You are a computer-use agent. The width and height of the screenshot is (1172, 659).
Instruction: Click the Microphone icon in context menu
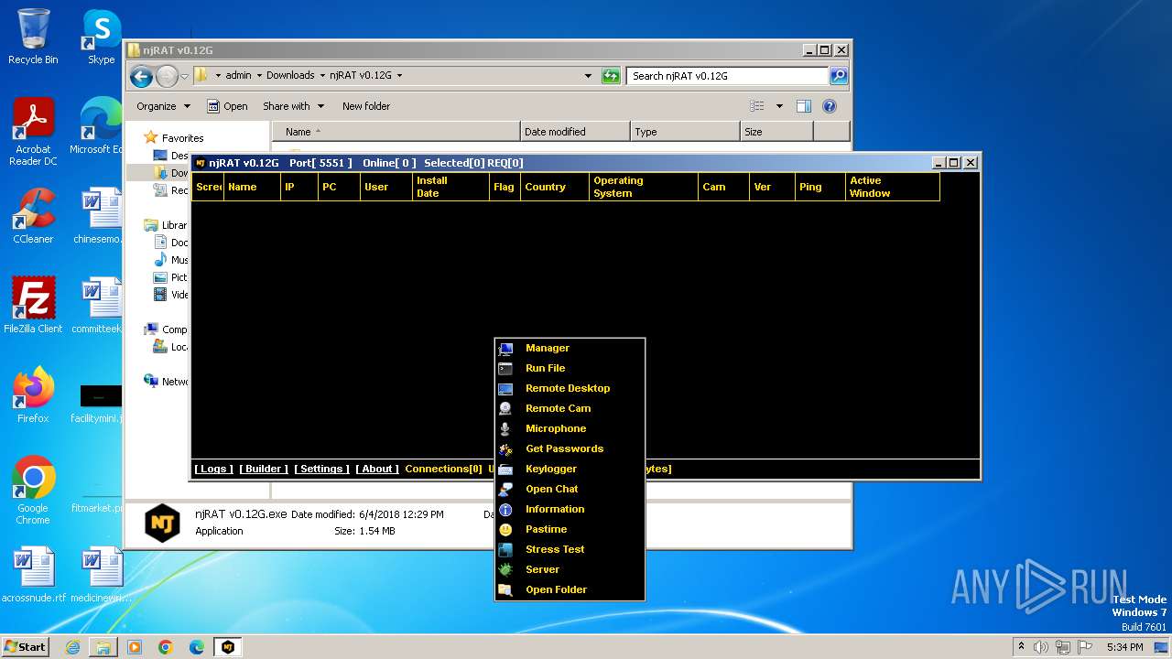click(x=505, y=428)
